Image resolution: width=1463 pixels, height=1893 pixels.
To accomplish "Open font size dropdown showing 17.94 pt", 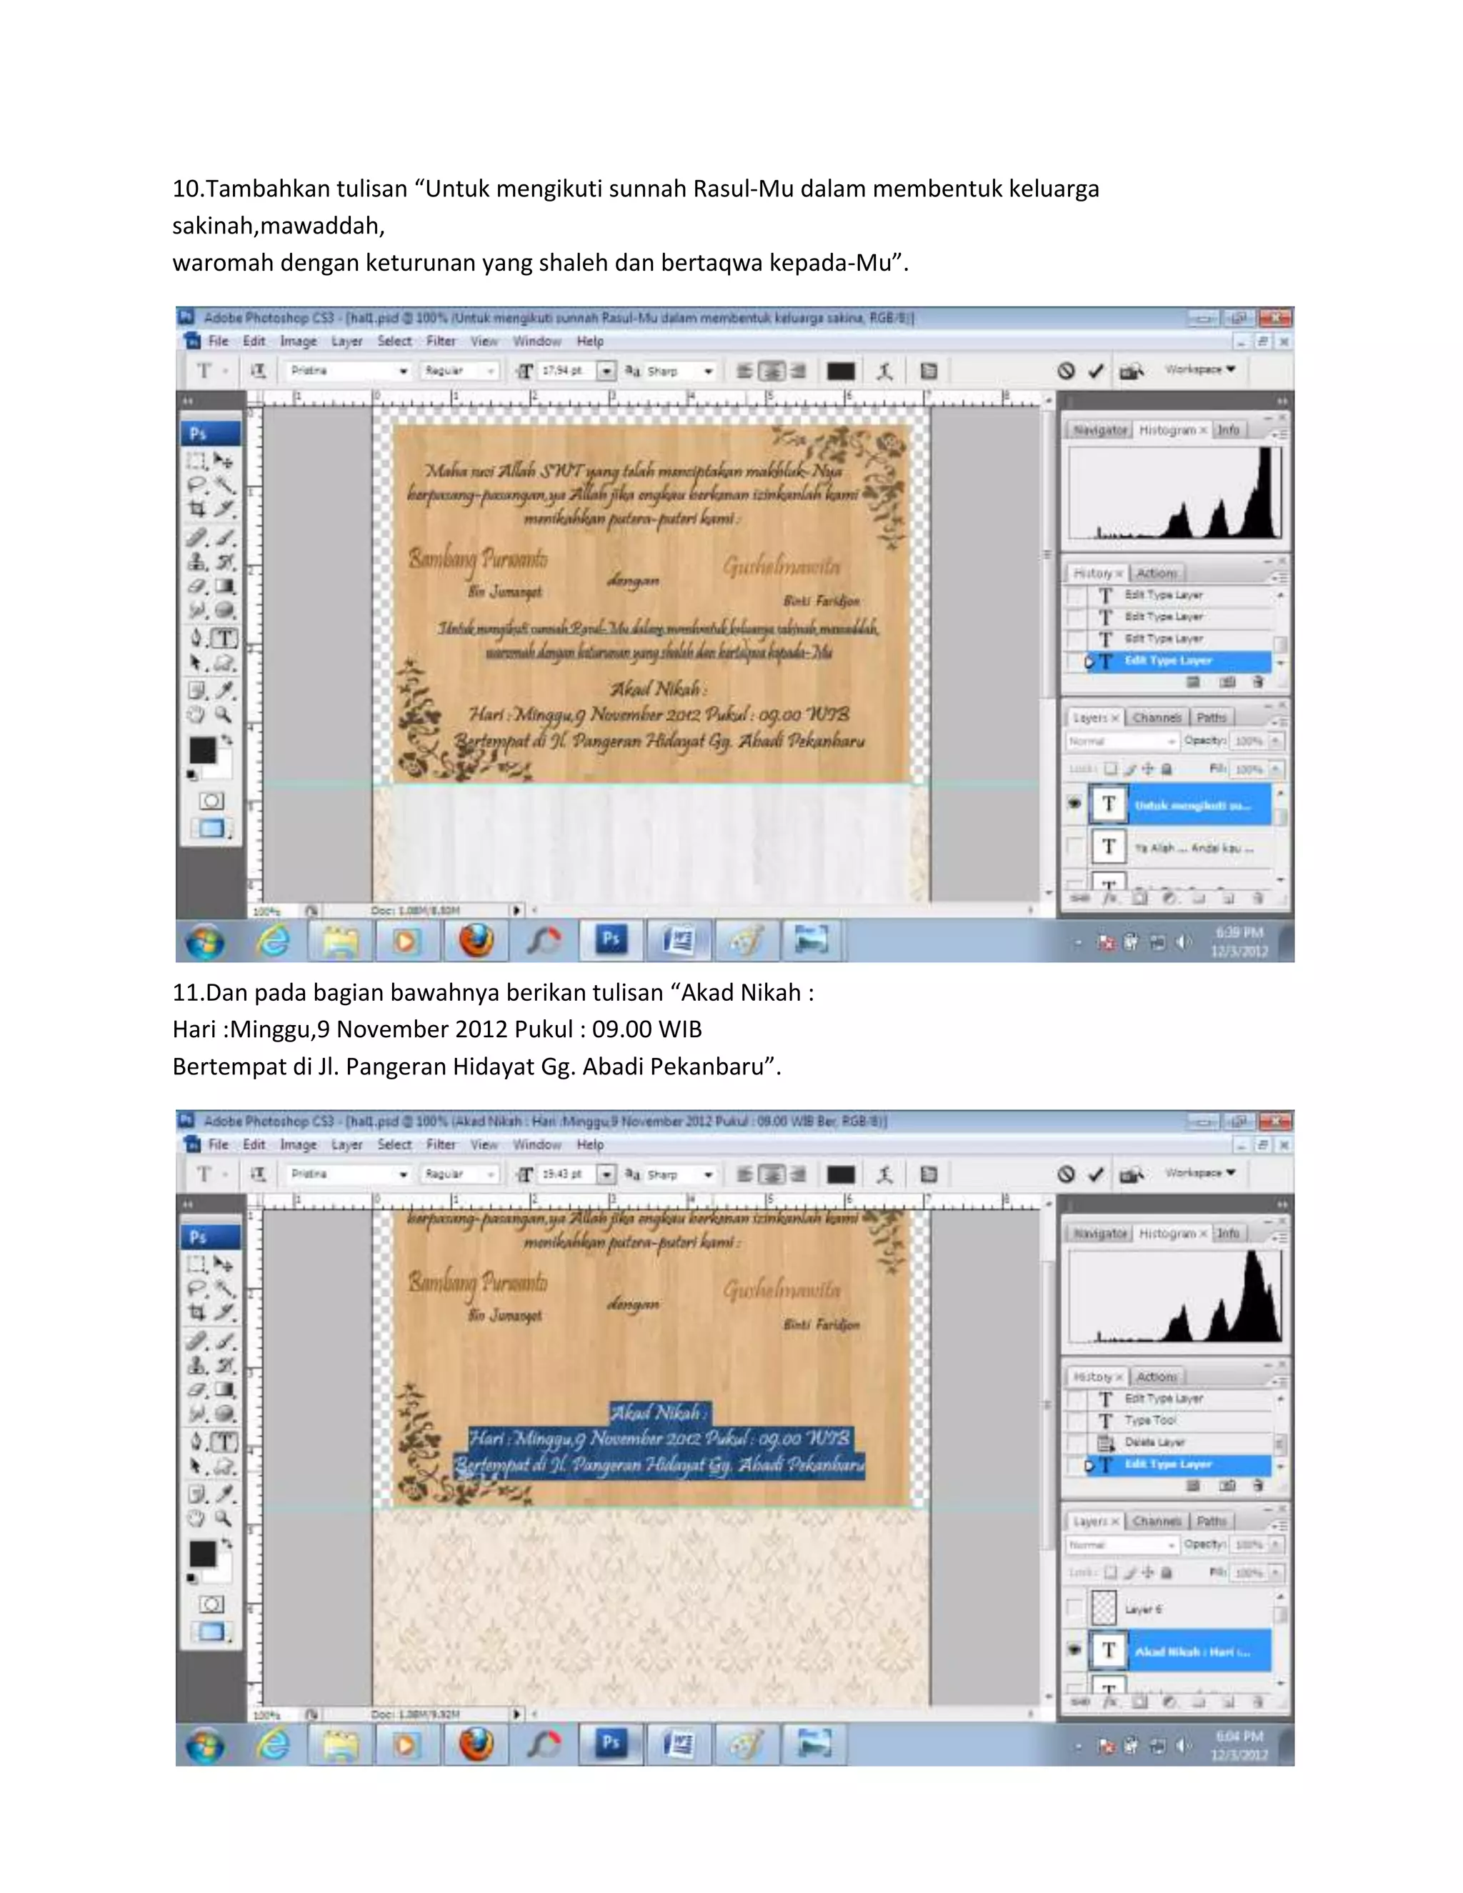I will [x=606, y=371].
